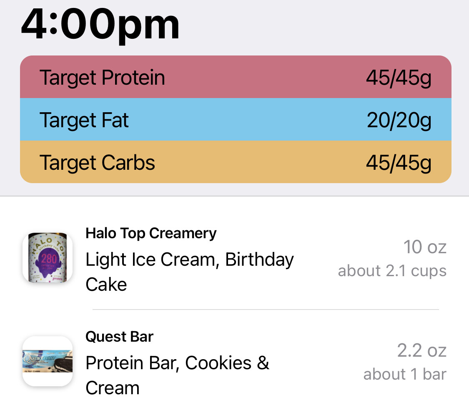Tap the Halo Top ice cream thumbnail
This screenshot has height=413, width=469.
pos(47,257)
